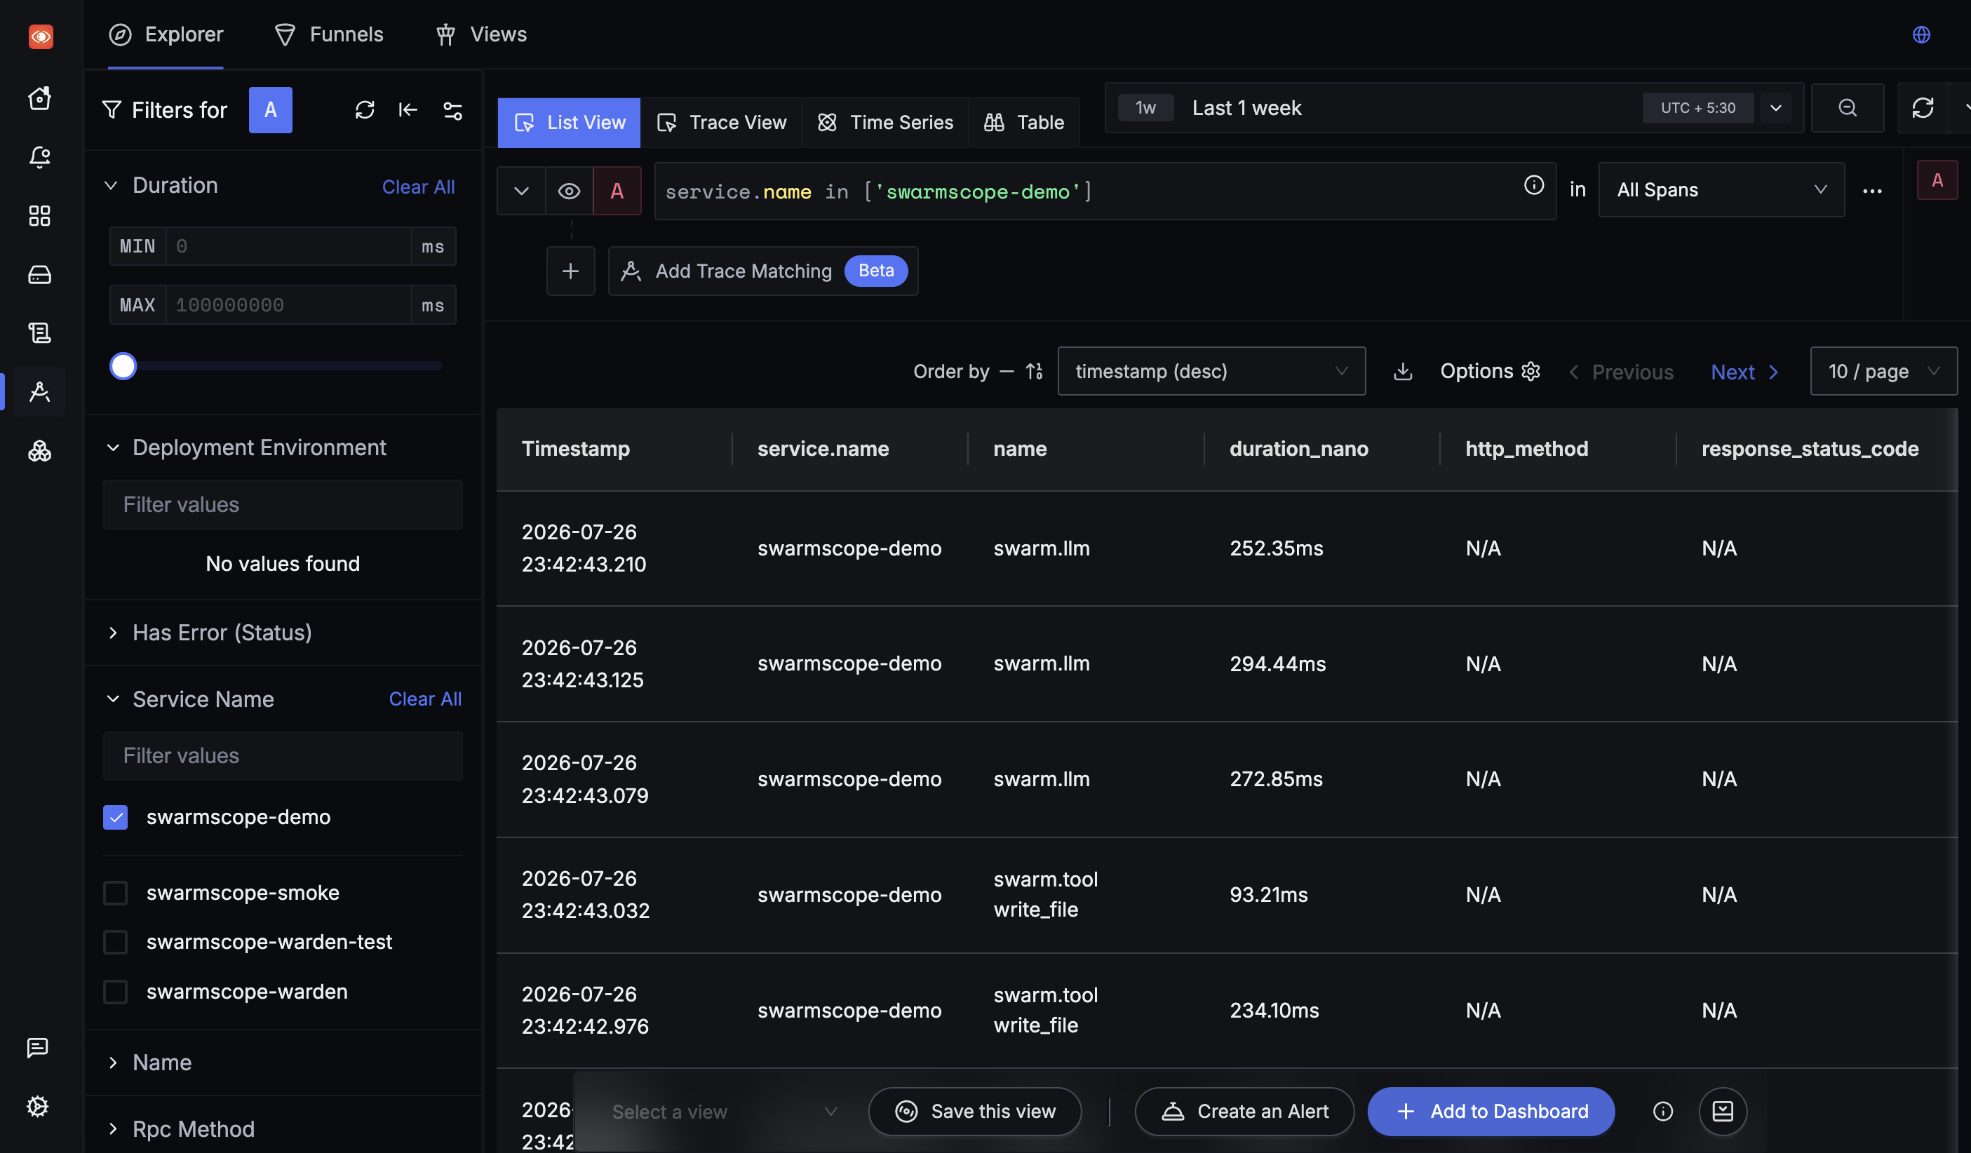The width and height of the screenshot is (1971, 1153).
Task: Check the swarmscope-warden-test service checkbox
Action: (115, 942)
